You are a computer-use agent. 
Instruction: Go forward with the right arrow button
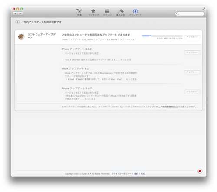click(20, 13)
